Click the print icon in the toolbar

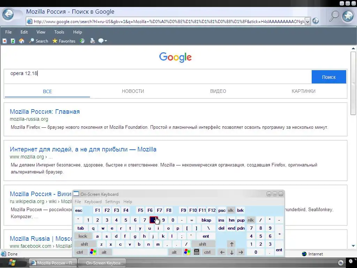tap(92, 41)
